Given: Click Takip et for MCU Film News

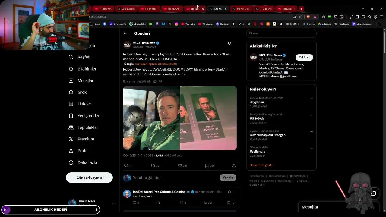Looking at the screenshot, I should click(304, 57).
